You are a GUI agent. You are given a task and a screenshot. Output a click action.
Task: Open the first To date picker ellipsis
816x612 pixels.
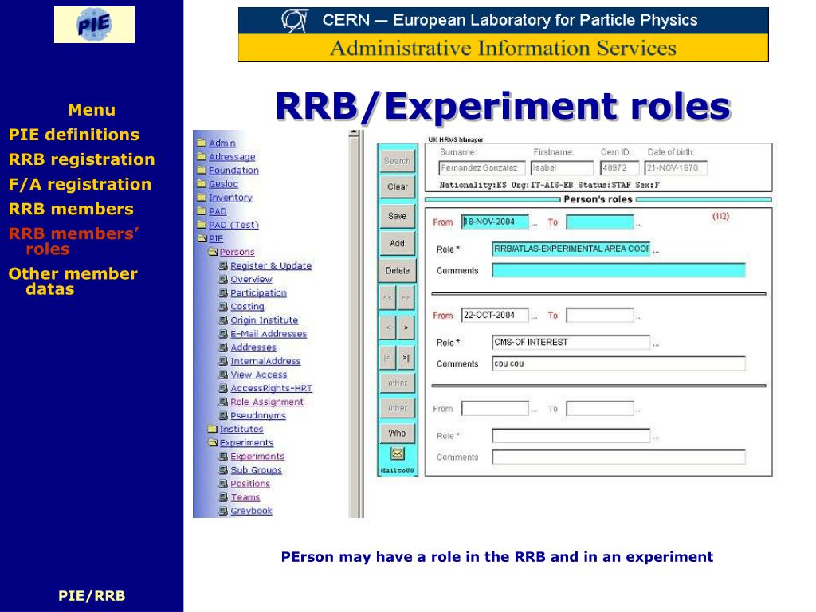(639, 224)
